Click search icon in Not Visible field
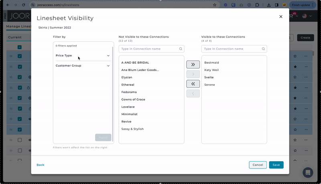The width and height of the screenshot is (321, 184). (x=181, y=49)
